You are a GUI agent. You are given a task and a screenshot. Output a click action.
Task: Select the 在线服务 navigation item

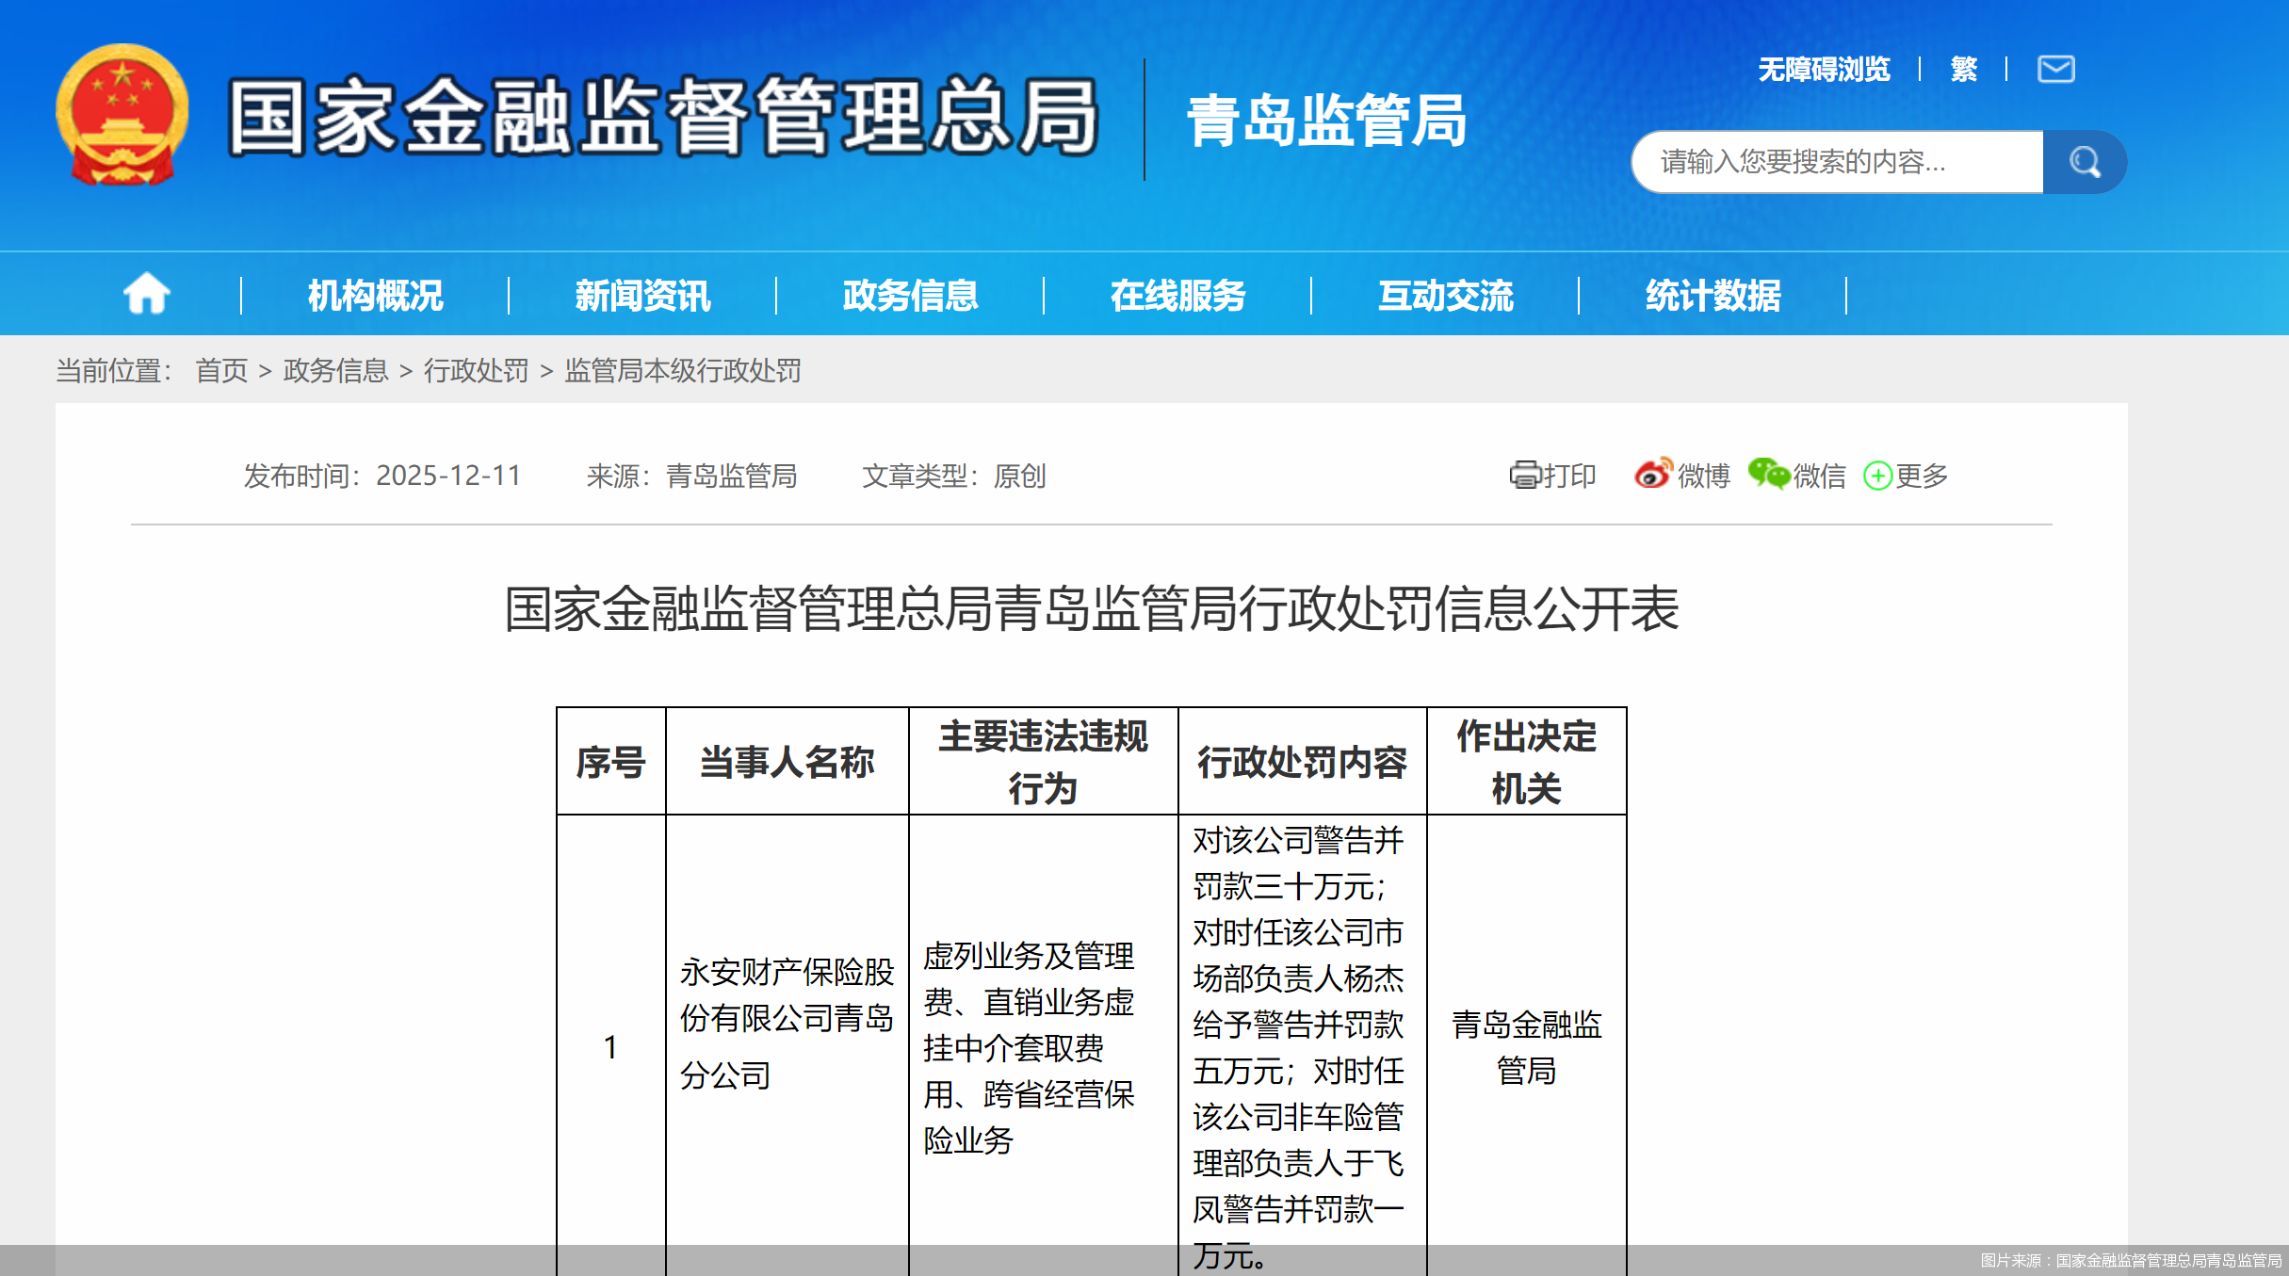[1177, 295]
